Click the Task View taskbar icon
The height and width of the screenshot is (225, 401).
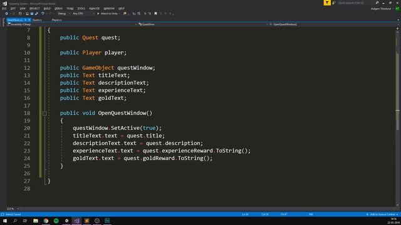(x=25, y=221)
